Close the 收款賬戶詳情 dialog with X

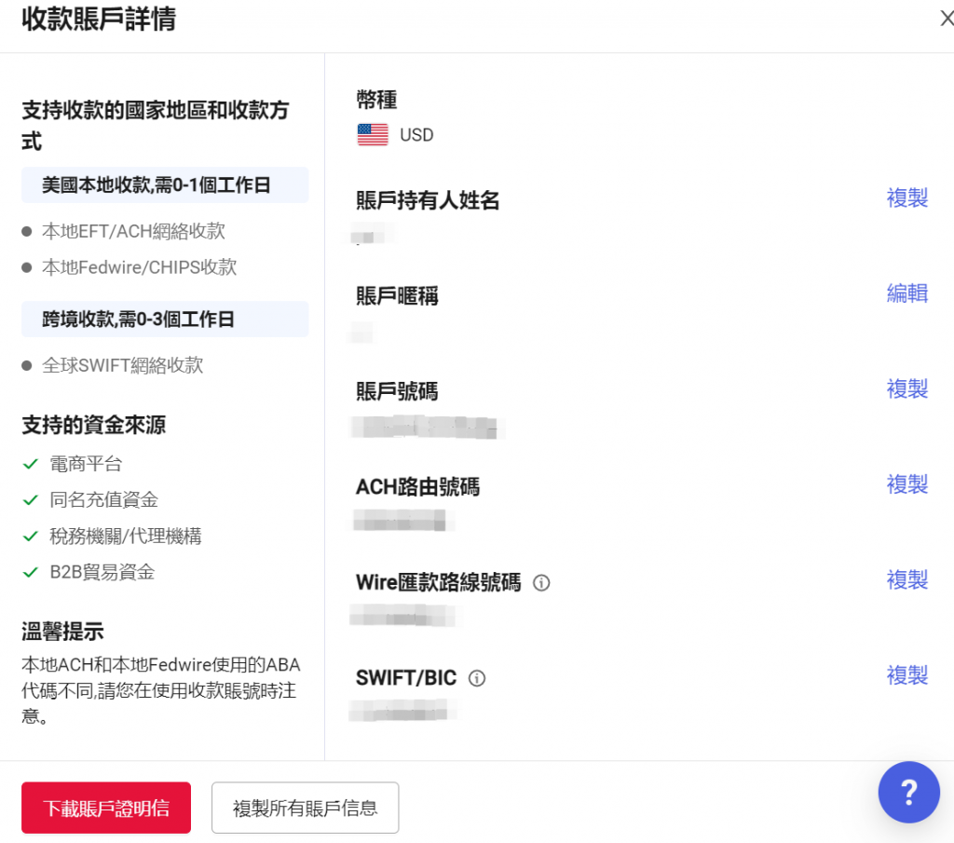click(x=947, y=19)
